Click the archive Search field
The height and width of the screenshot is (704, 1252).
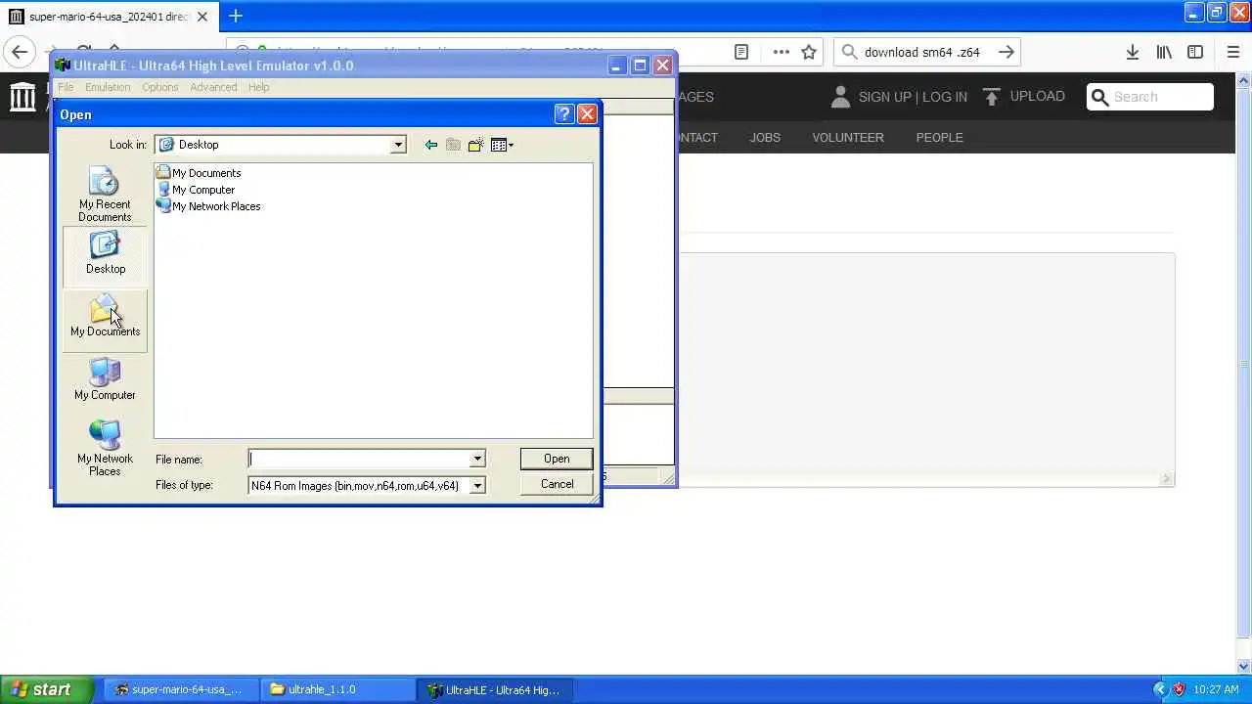click(x=1150, y=97)
